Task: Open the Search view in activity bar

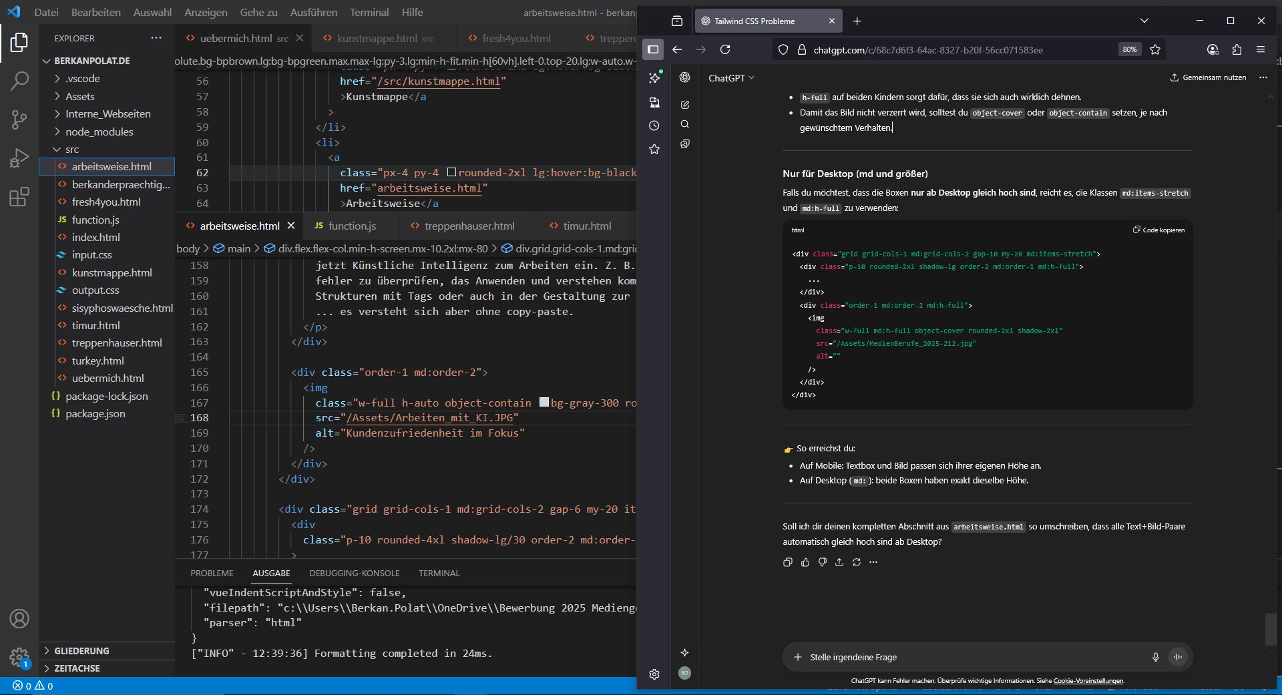Action: [19, 81]
